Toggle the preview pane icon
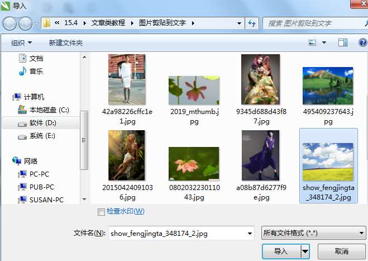This screenshot has height=261, width=368. (x=343, y=42)
